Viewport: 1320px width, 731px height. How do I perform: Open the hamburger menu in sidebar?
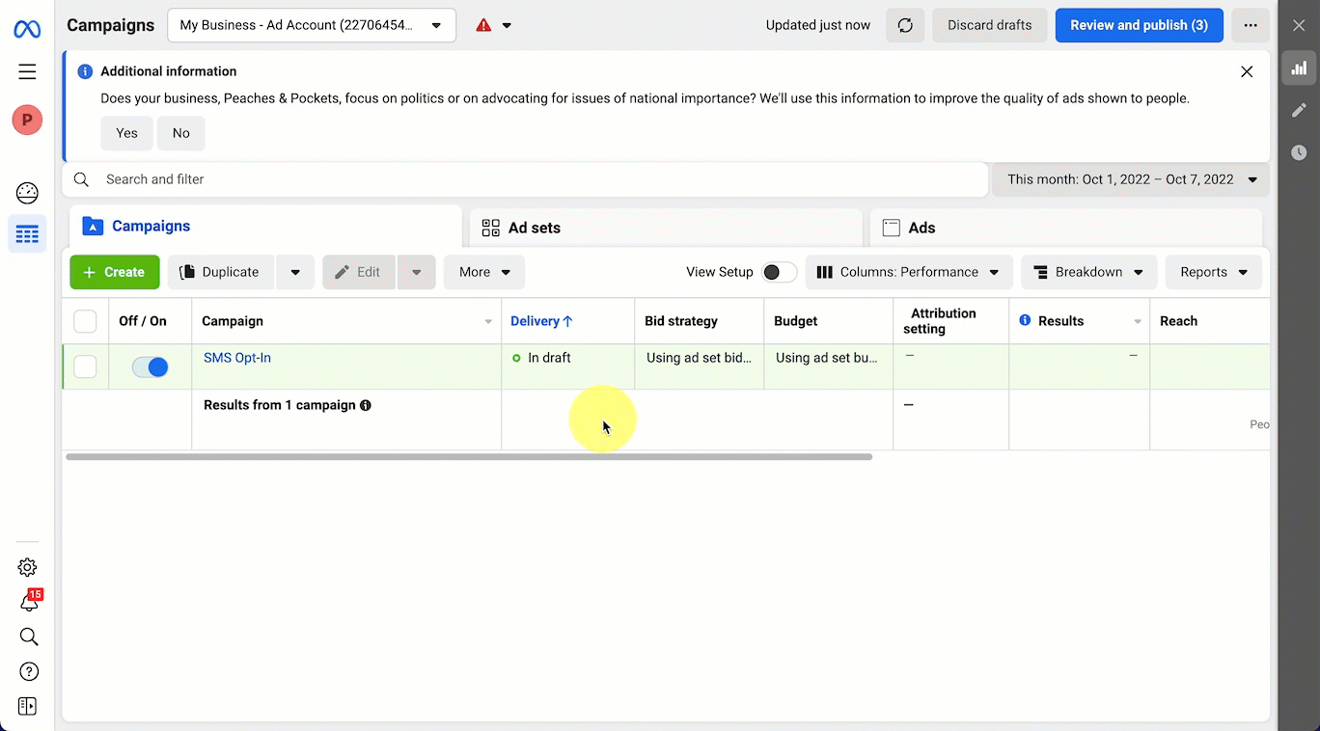click(x=27, y=71)
